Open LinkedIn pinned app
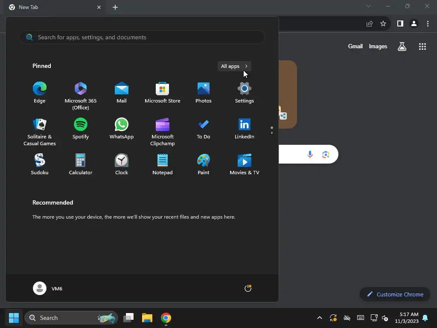The height and width of the screenshot is (328, 437). [245, 129]
